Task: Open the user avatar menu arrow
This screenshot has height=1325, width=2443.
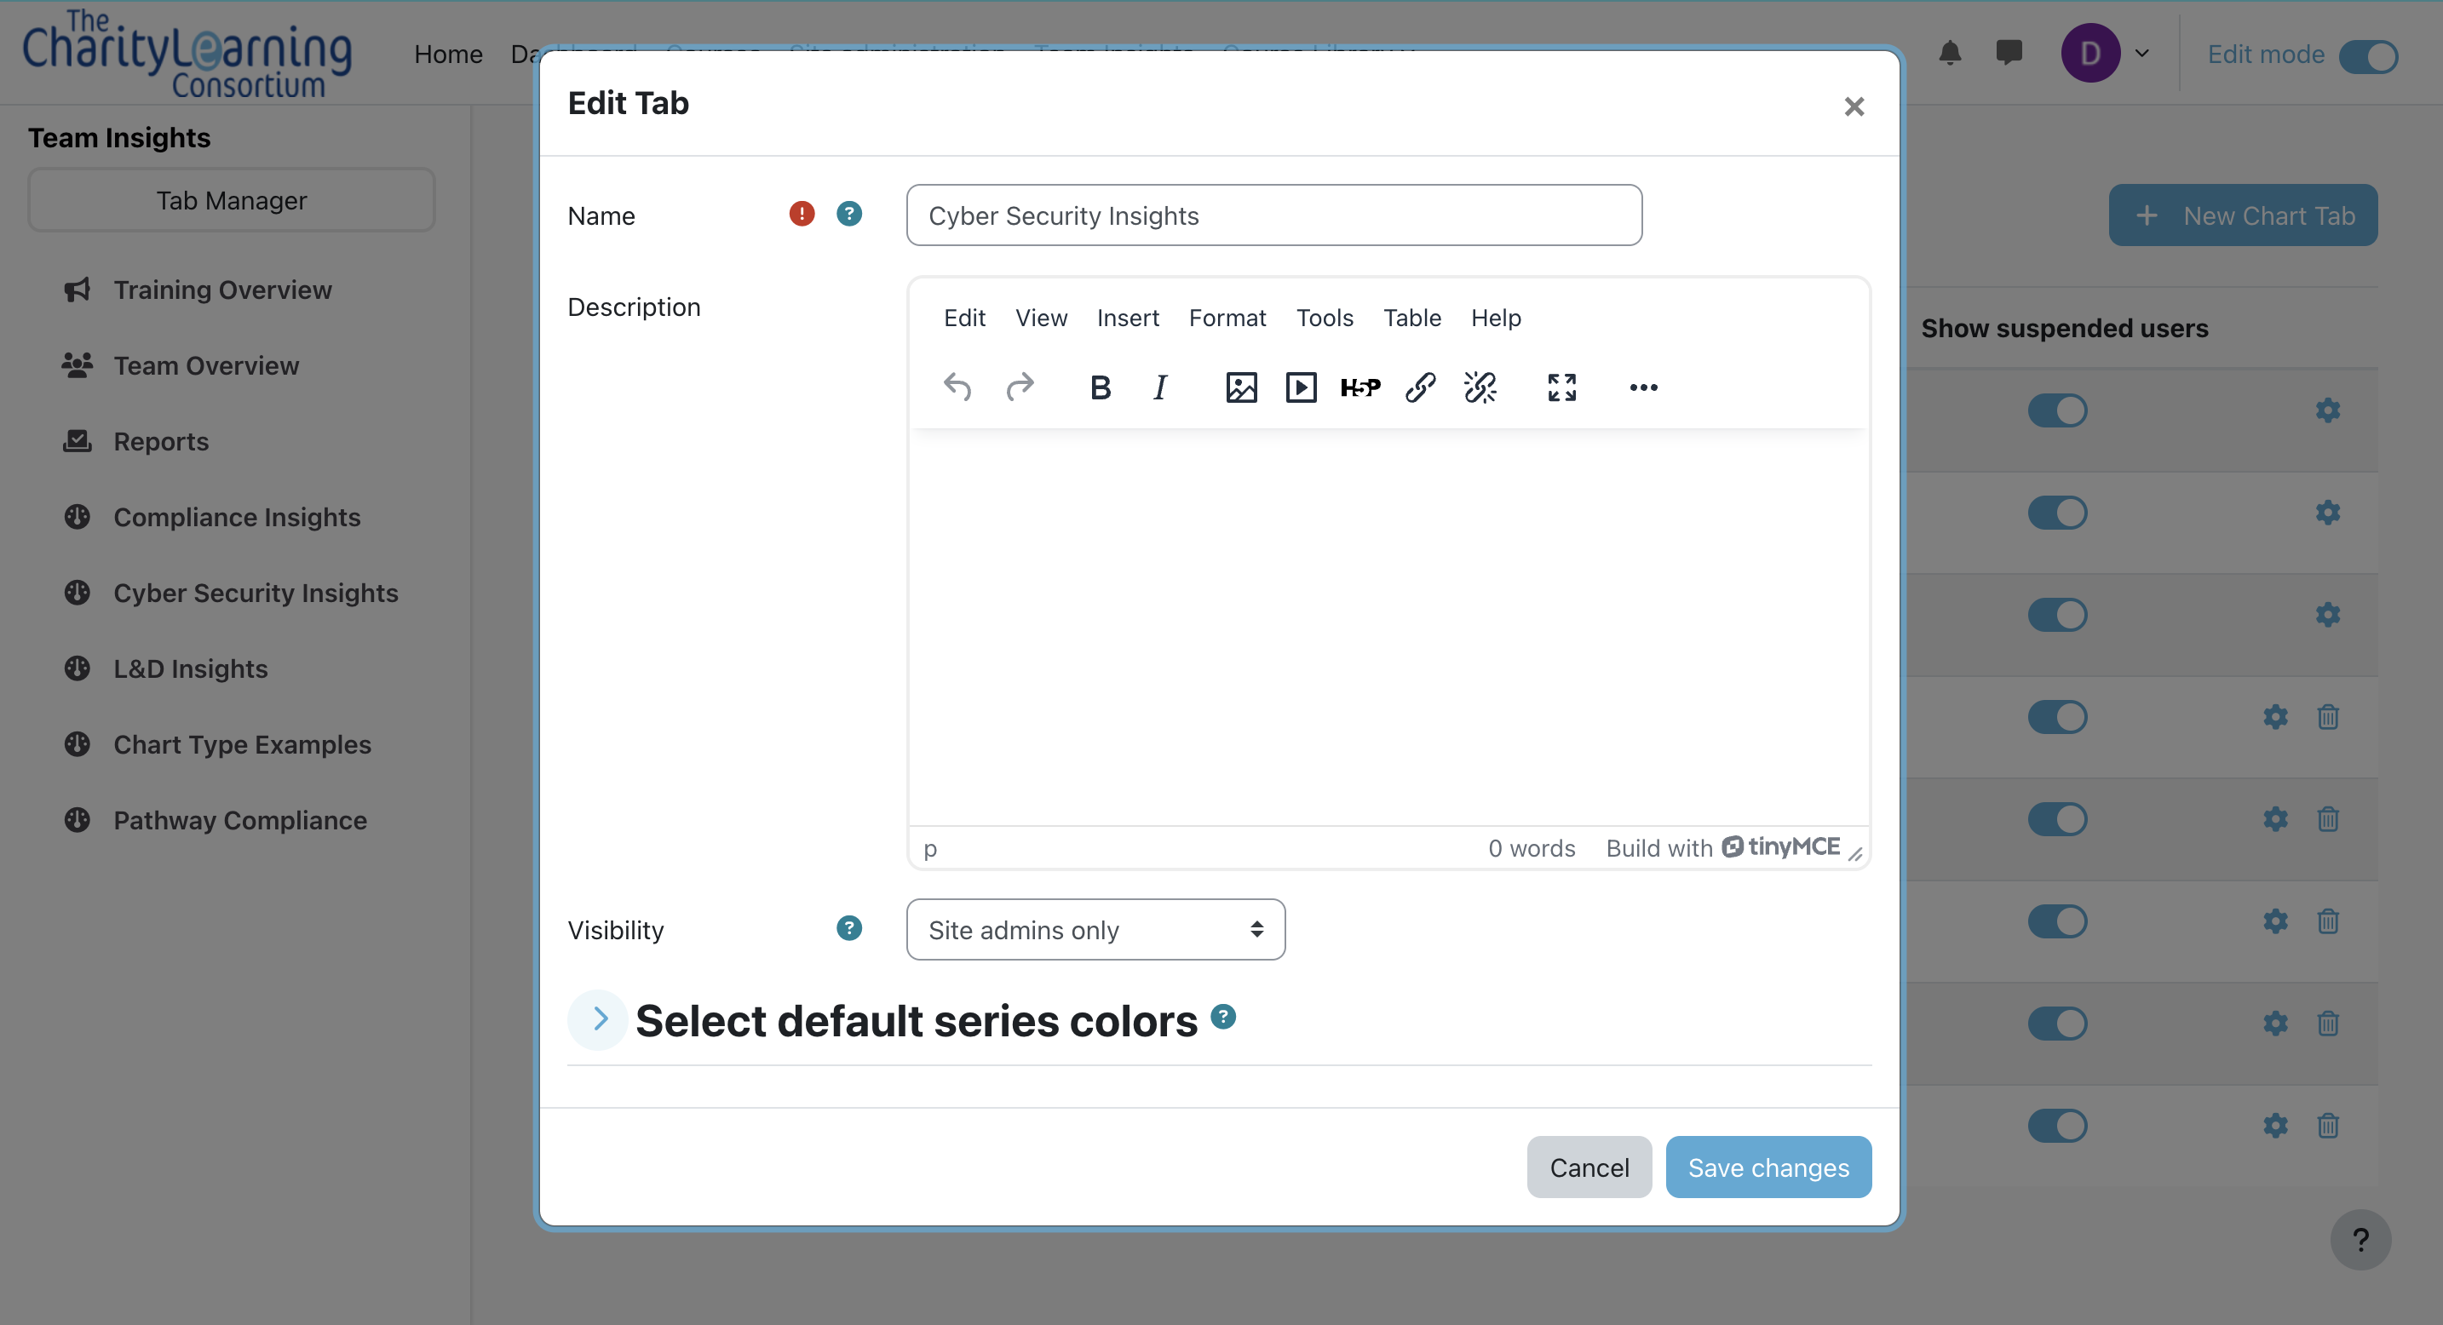Action: pyautogui.click(x=2141, y=54)
